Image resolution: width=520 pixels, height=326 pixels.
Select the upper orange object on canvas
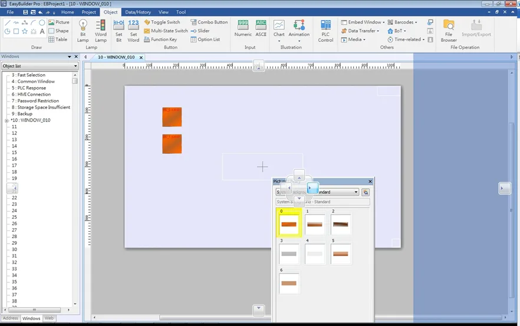(x=172, y=117)
